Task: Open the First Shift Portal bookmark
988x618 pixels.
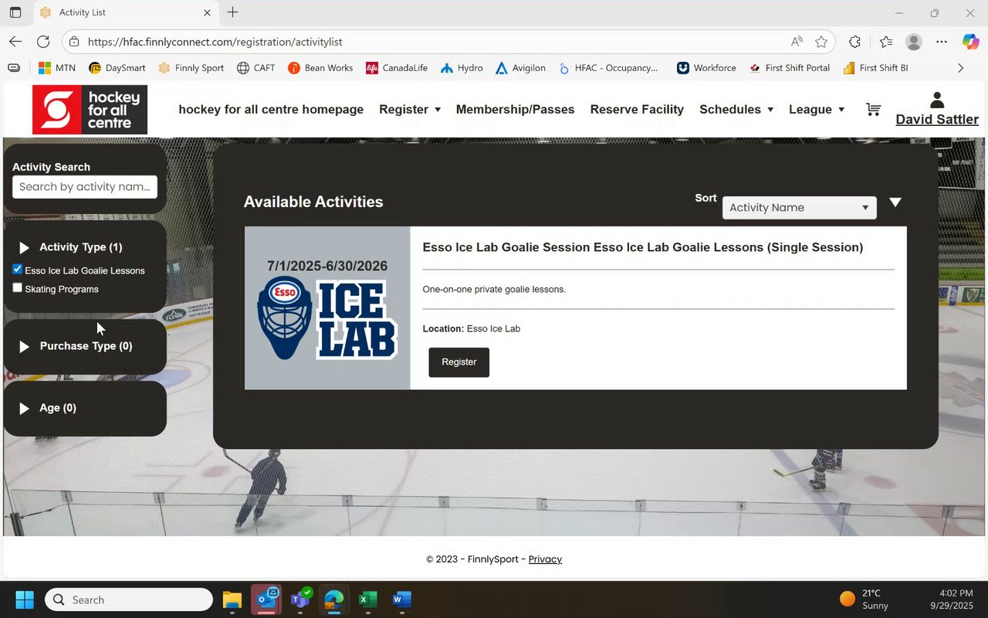Action: pos(789,68)
